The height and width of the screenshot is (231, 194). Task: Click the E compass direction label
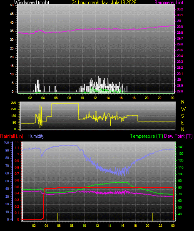click(182, 123)
